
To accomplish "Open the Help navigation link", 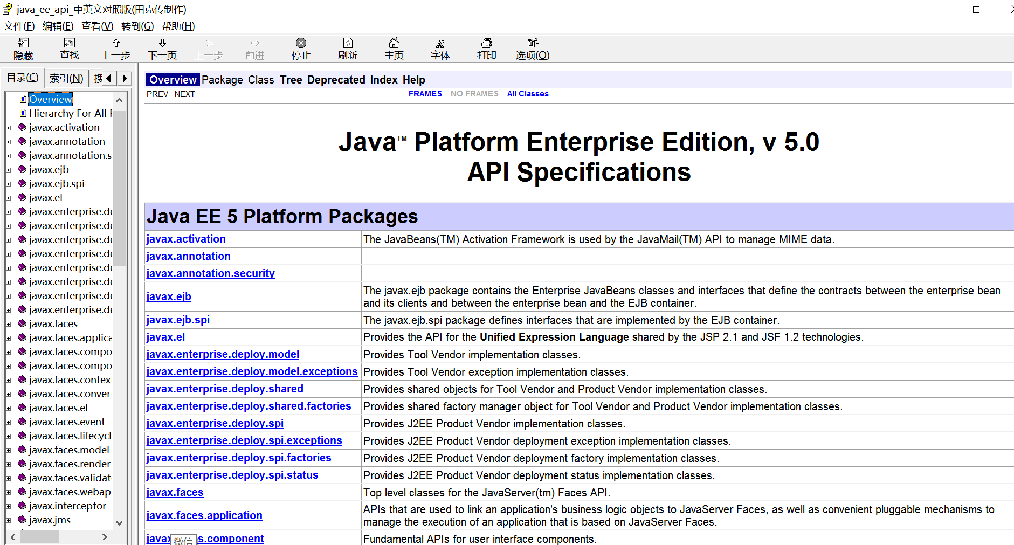I will click(414, 80).
